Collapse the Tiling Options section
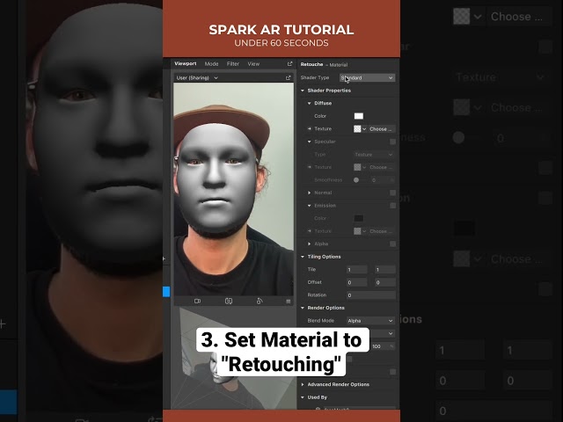The height and width of the screenshot is (422, 563). point(303,257)
